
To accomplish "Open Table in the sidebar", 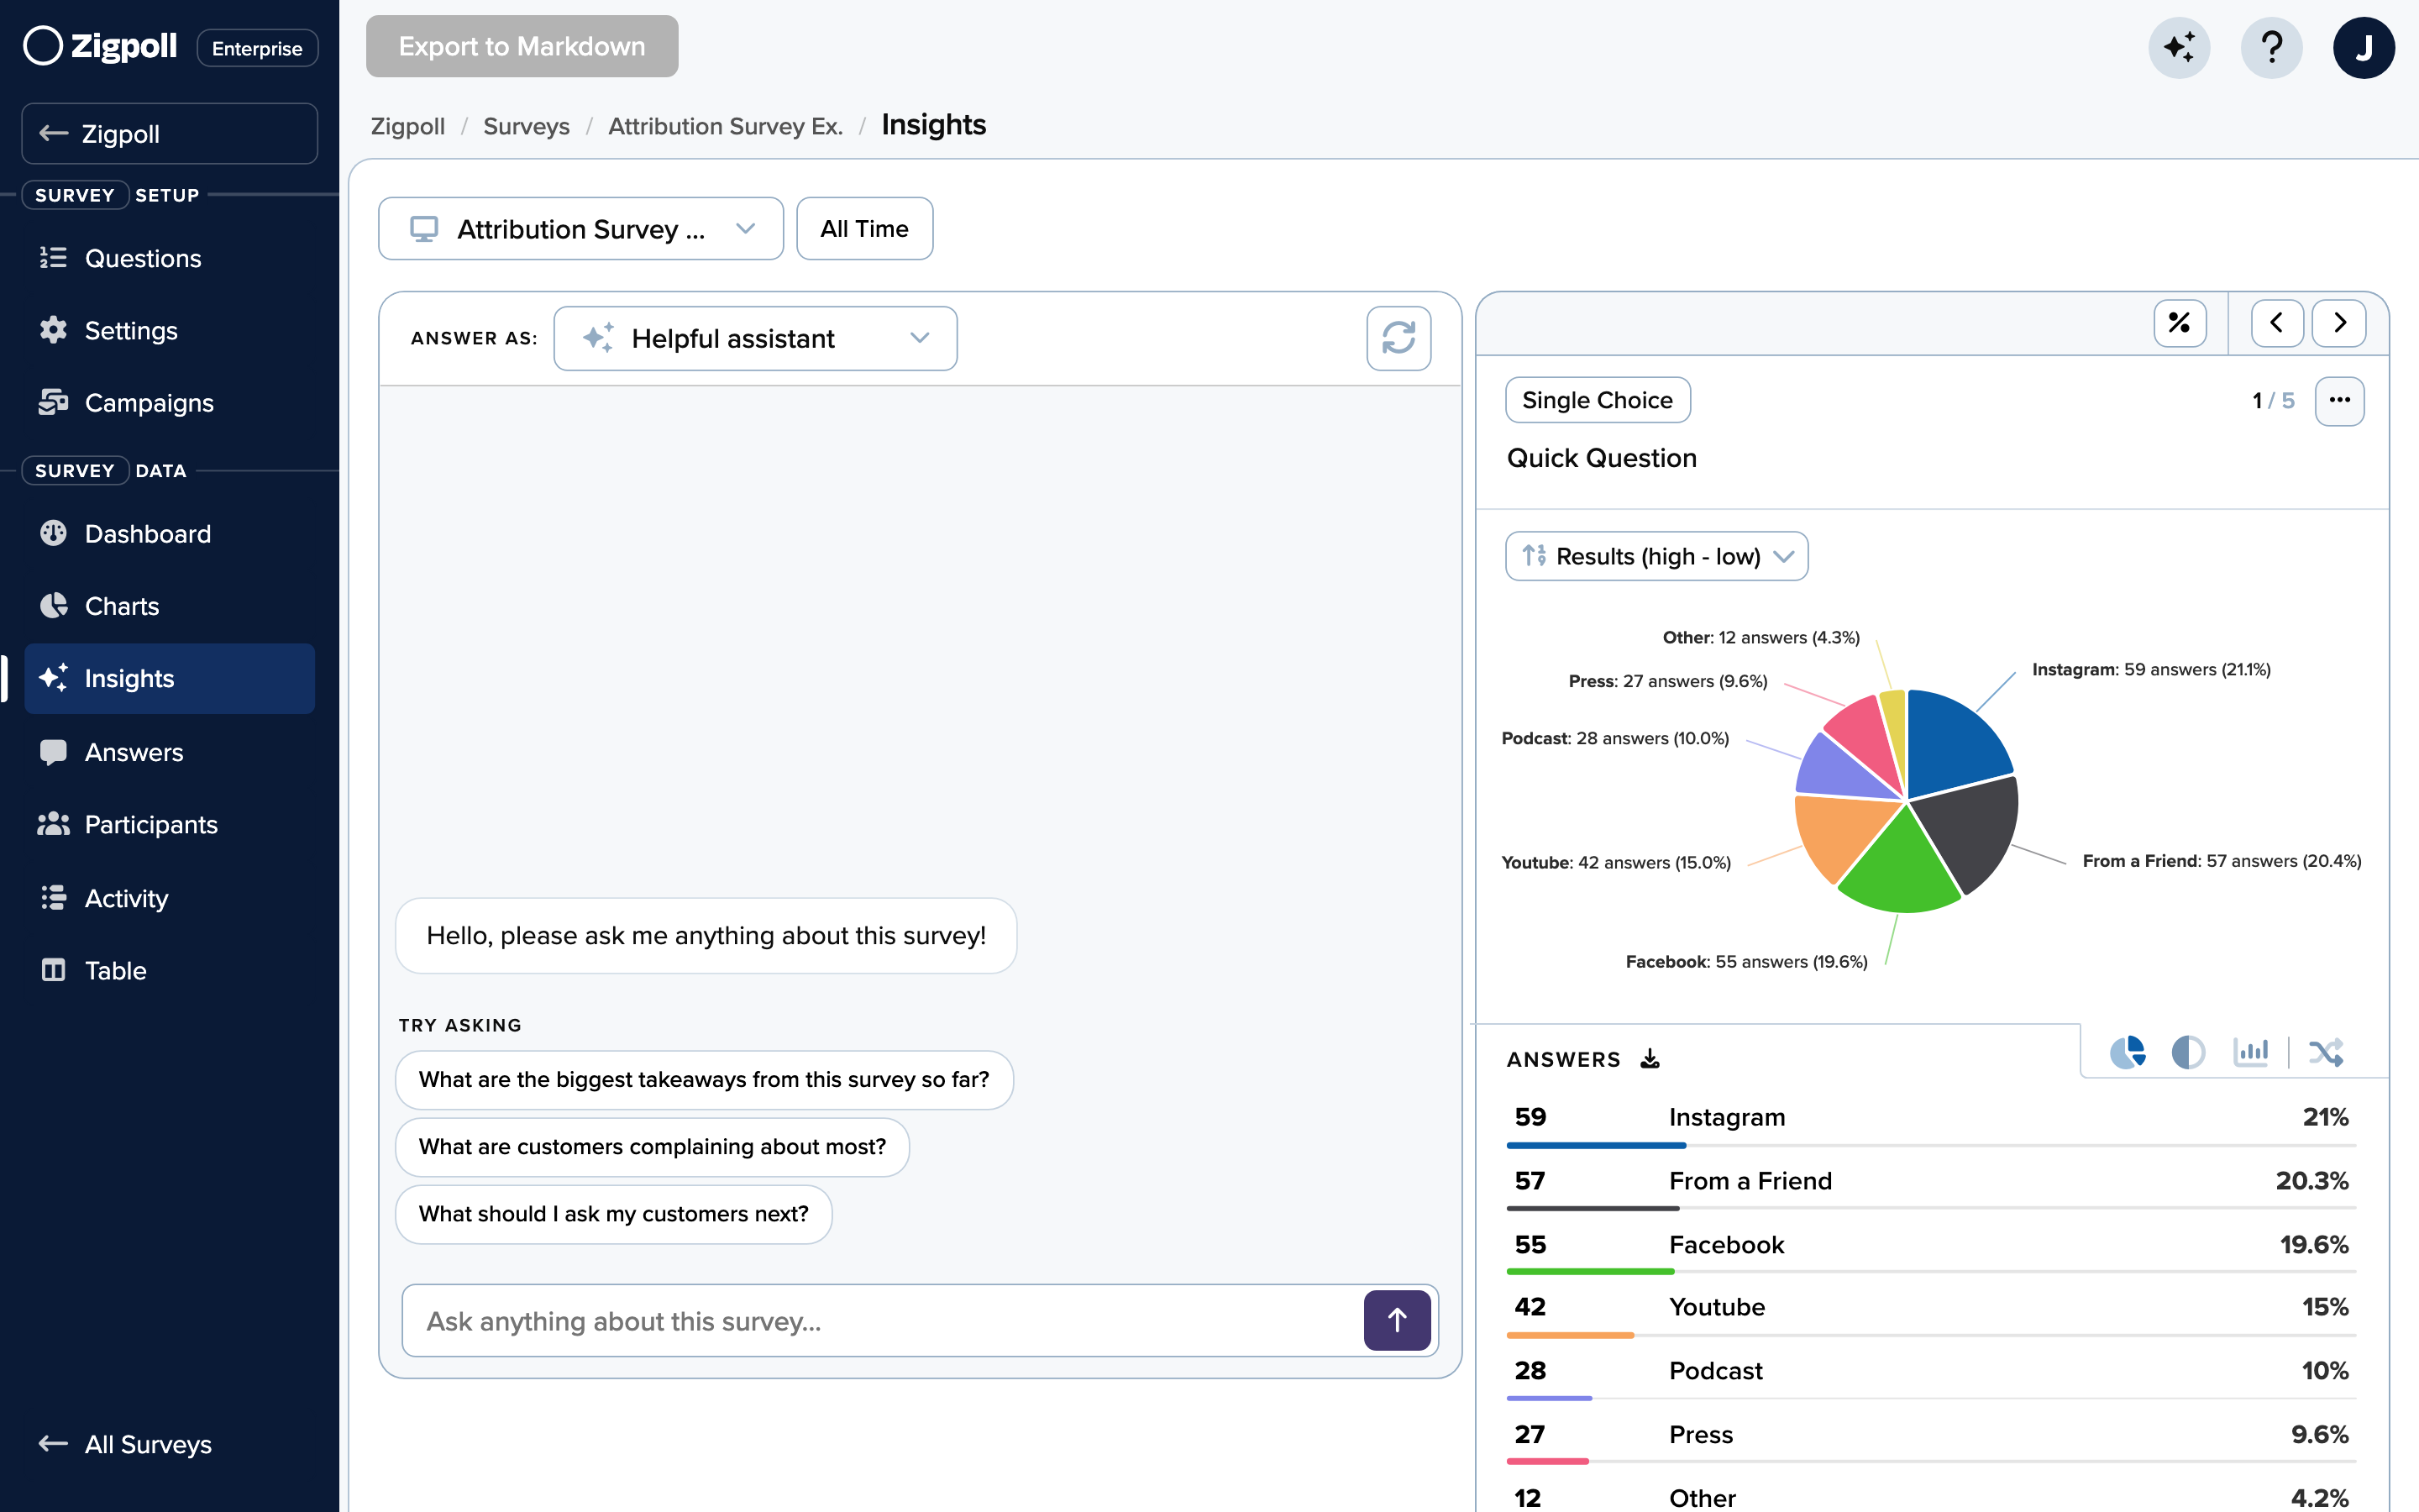I will pos(170,970).
